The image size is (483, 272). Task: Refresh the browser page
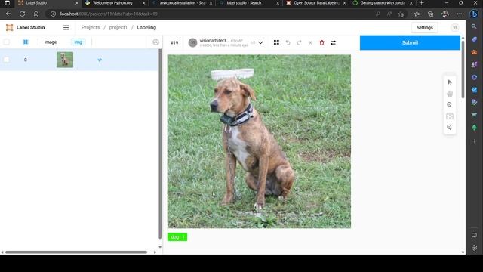tap(22, 14)
